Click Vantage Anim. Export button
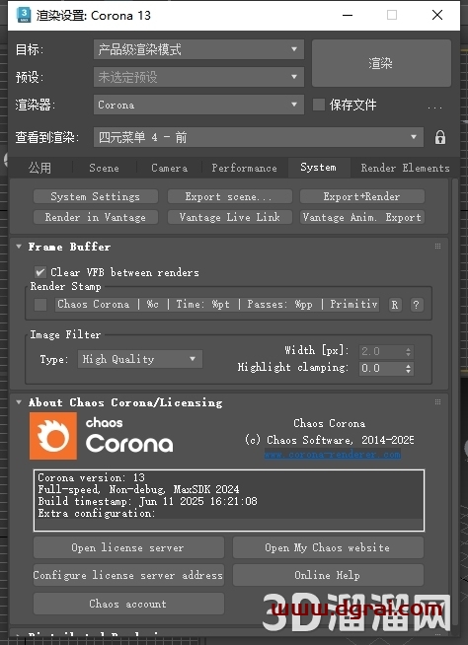 362,217
